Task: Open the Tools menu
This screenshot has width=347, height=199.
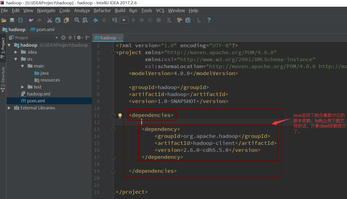Action: [147, 10]
